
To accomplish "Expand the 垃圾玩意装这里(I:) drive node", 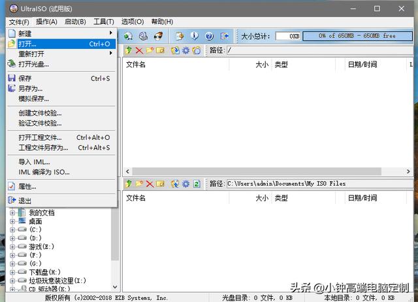I will 12,281.
